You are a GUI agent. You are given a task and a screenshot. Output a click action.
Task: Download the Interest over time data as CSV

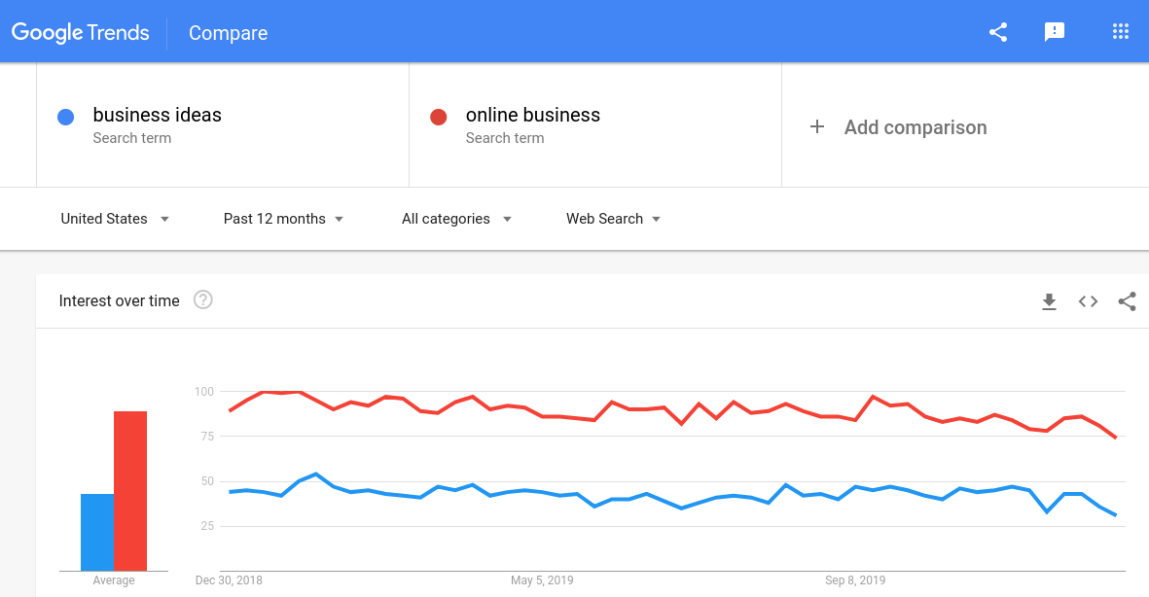[1049, 301]
